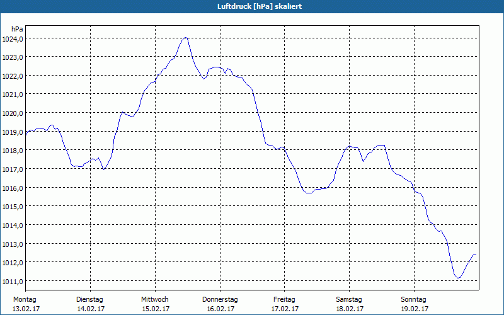Screen dimensions: 504x315
Task: Click the 1024 hPa pressure peak on the curve
Action: coord(185,38)
